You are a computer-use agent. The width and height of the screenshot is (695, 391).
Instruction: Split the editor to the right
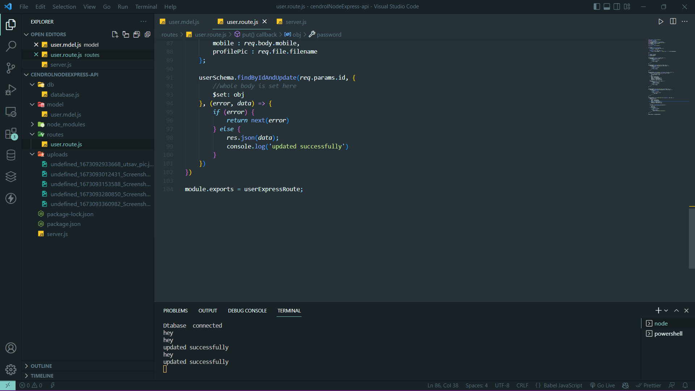click(673, 22)
